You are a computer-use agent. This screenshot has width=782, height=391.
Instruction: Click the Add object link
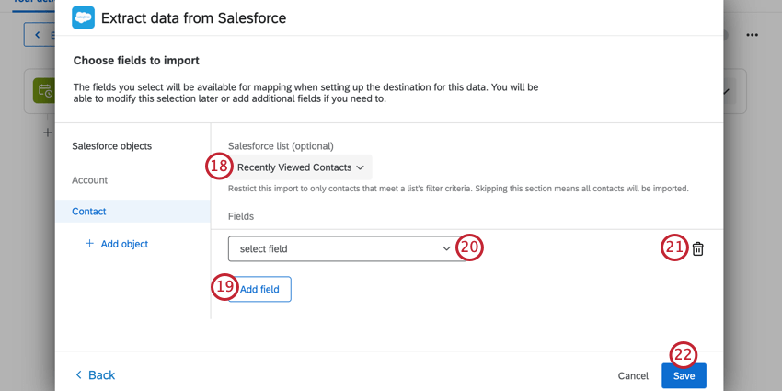(124, 244)
